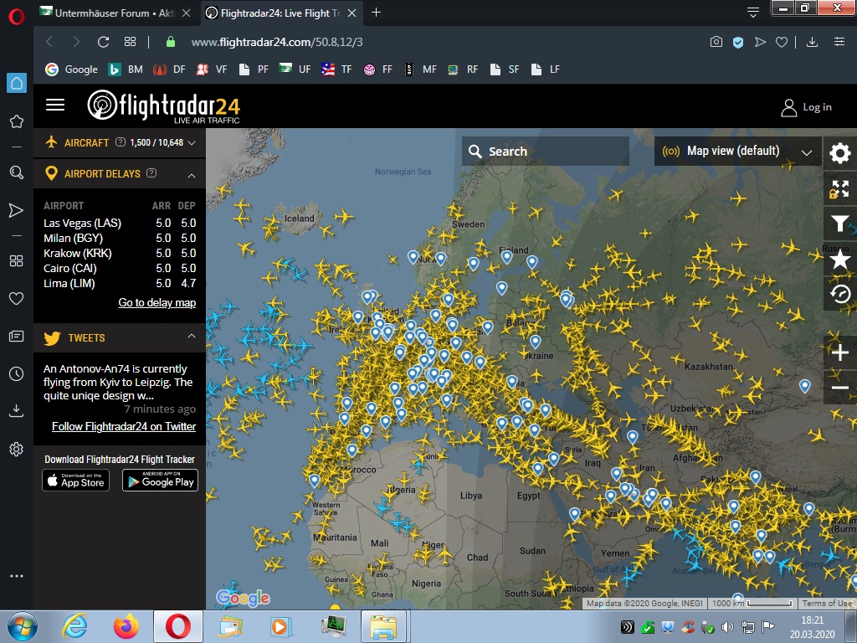Open Opera sidebar personal news
The width and height of the screenshot is (857, 643).
[17, 337]
